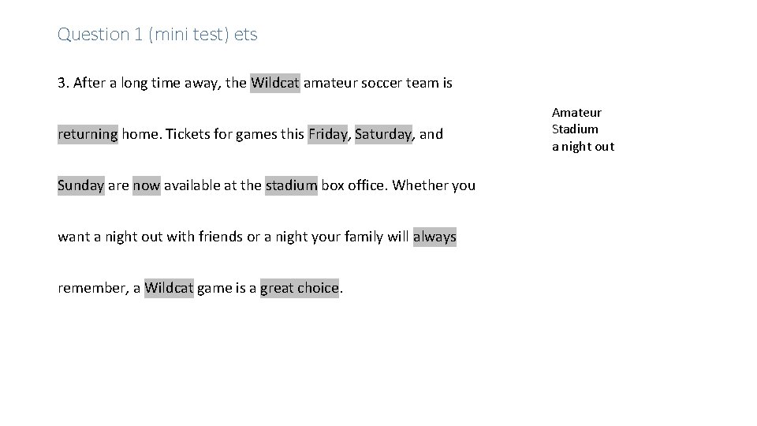Click the side note "Amateur"

[x=576, y=113]
